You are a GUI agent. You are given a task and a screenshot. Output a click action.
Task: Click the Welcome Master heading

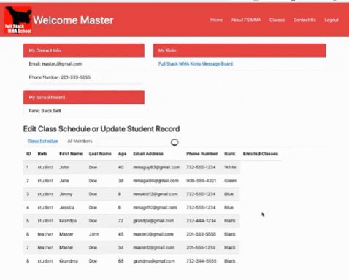point(73,20)
